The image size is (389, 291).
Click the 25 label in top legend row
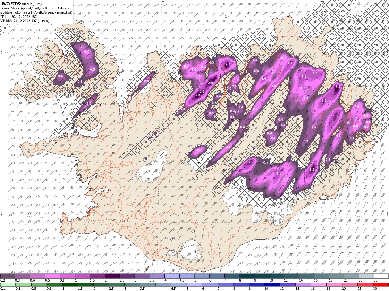pos(360,280)
